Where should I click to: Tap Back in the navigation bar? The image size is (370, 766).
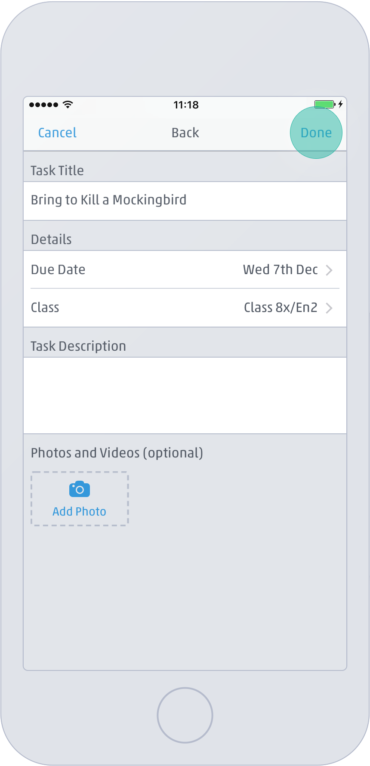click(x=185, y=133)
